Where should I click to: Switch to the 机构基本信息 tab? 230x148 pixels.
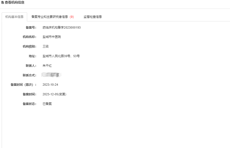[15, 17]
